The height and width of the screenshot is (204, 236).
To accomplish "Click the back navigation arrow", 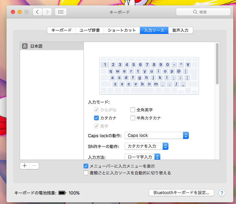I will pos(37,12).
